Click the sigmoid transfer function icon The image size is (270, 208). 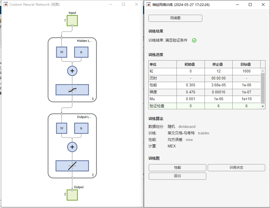[72, 89]
